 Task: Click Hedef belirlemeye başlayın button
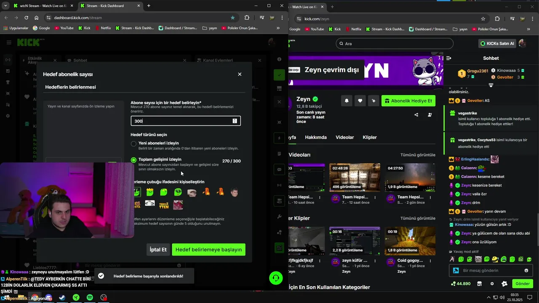[x=208, y=250]
